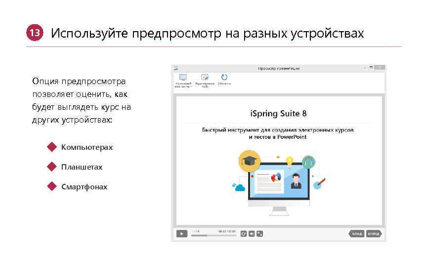Click the slide counter in player
Image resolution: width=427 pixels, height=267 pixels.
[x=196, y=231]
